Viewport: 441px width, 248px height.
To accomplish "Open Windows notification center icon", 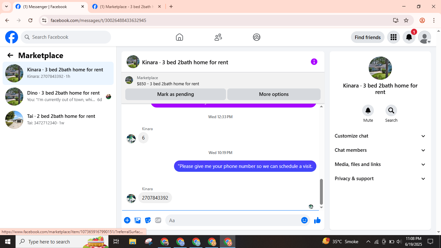I will point(430,242).
